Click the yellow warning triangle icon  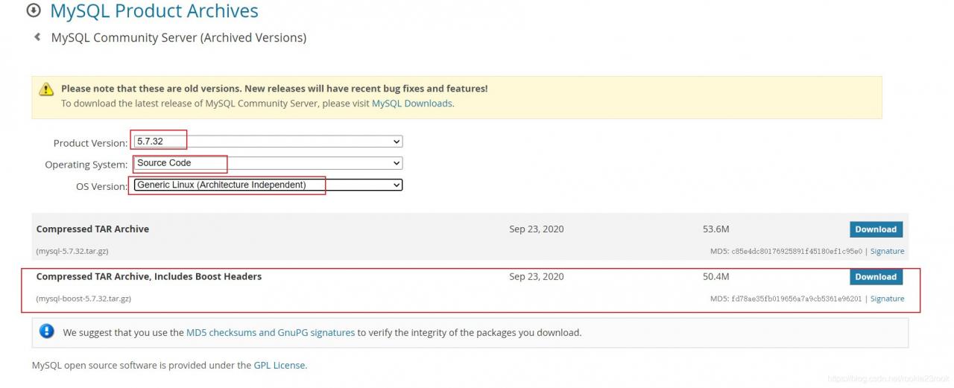coord(46,89)
